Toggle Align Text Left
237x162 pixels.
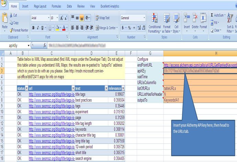click(x=73, y=28)
